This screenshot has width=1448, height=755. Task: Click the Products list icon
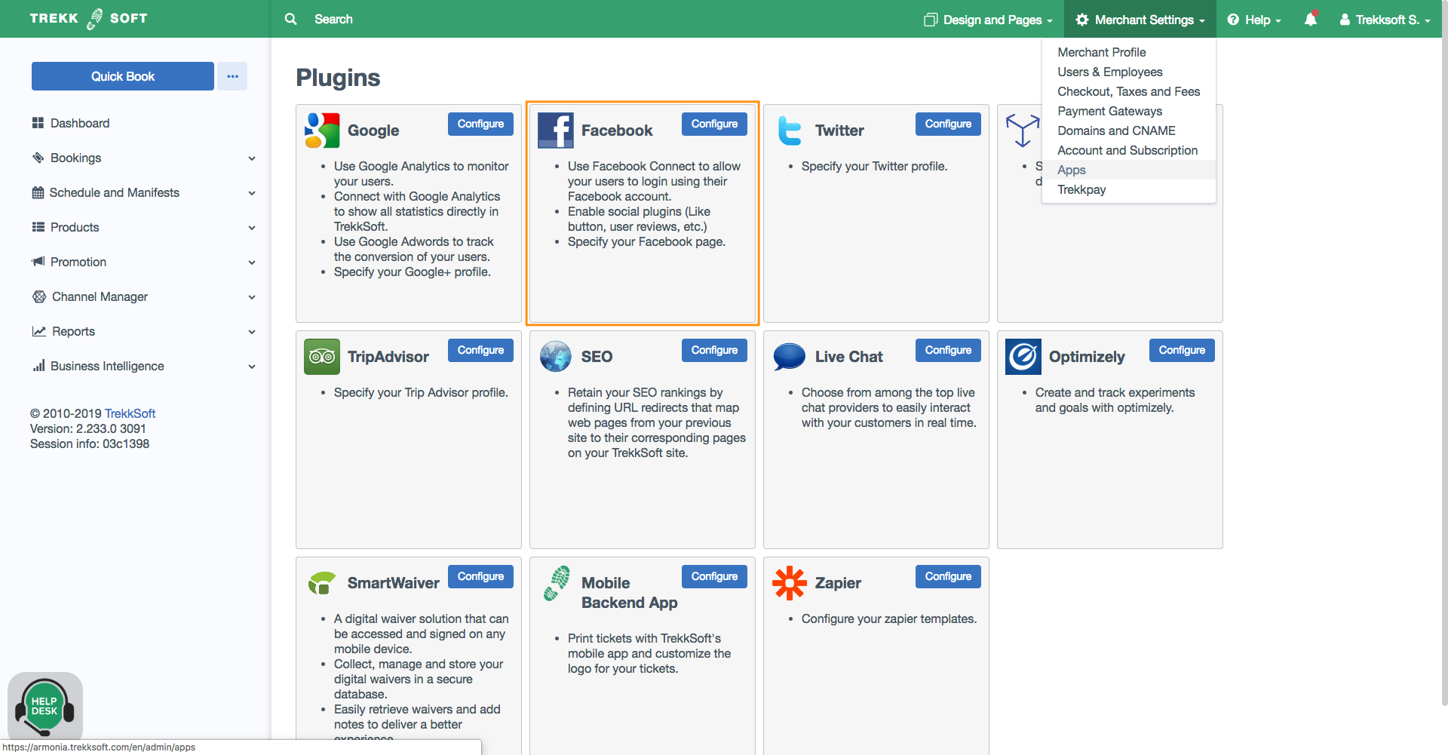[x=38, y=227]
